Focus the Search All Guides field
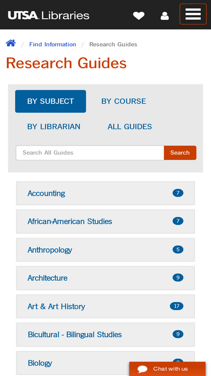211x376 pixels. click(90, 153)
